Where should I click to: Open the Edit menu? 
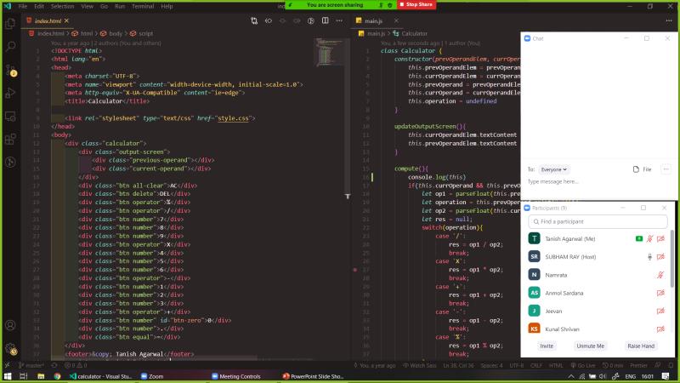coord(39,6)
